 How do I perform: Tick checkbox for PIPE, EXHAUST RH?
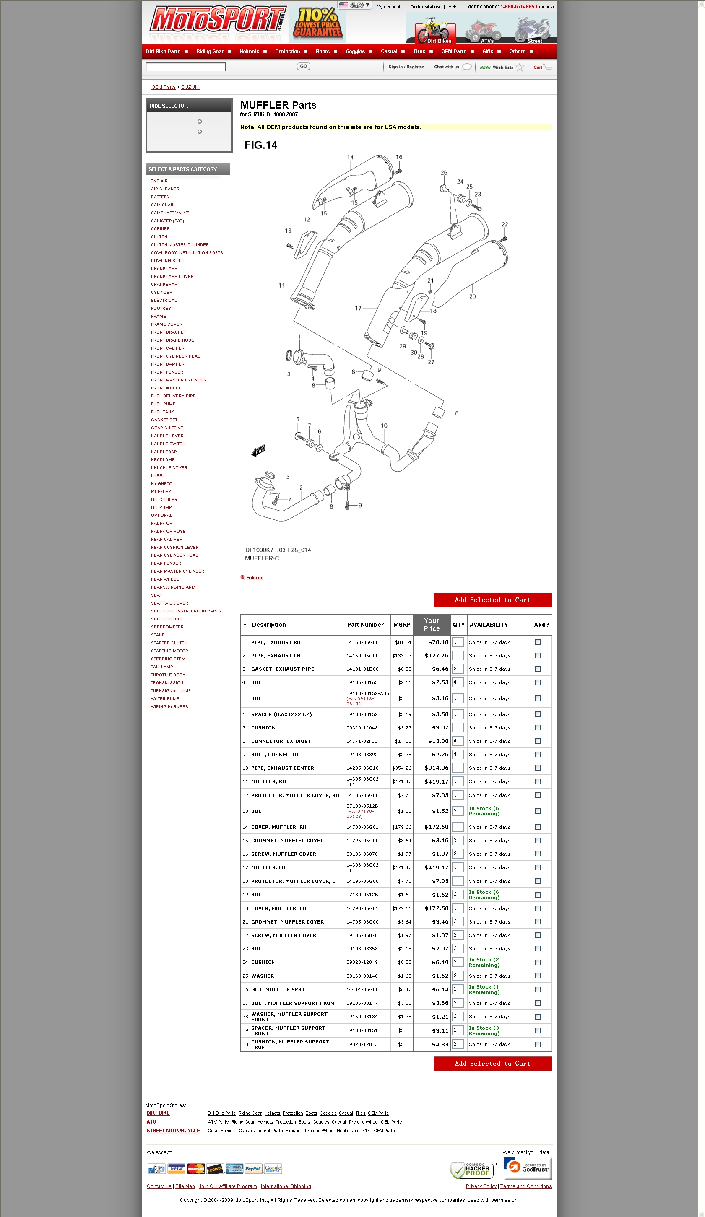pos(538,642)
